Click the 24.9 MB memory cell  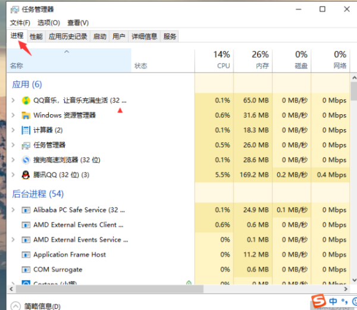tap(253, 210)
